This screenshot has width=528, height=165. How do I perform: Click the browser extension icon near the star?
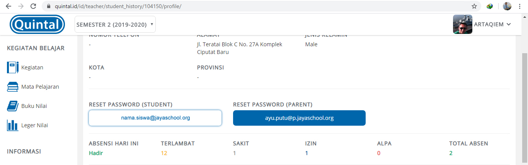coord(490,6)
